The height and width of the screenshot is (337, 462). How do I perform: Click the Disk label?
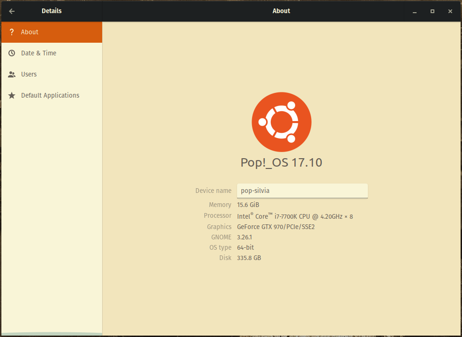[x=225, y=258]
